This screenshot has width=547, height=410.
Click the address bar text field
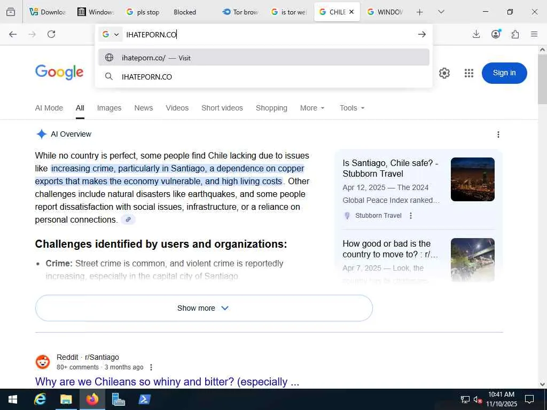point(269,34)
